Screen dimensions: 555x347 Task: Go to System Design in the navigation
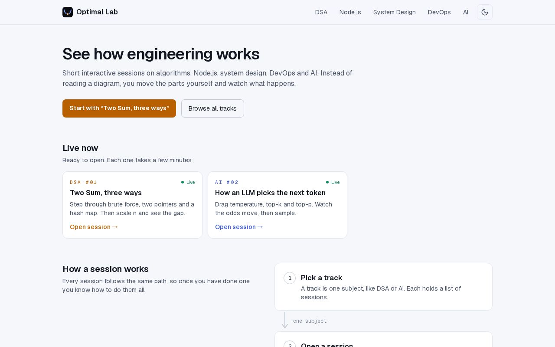pyautogui.click(x=395, y=12)
